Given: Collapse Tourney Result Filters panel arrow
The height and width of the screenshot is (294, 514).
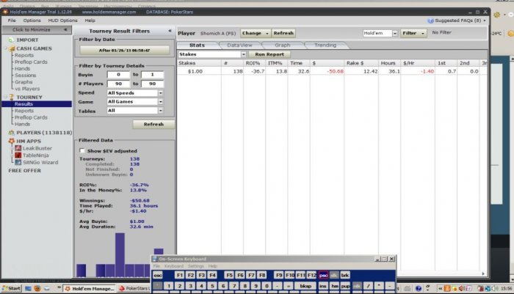Looking at the screenshot, I should click(x=170, y=31).
